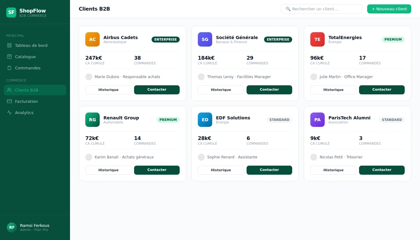Viewport: 420px width, 240px height.
Task: Contact EDF Solutions
Action: pyautogui.click(x=269, y=170)
